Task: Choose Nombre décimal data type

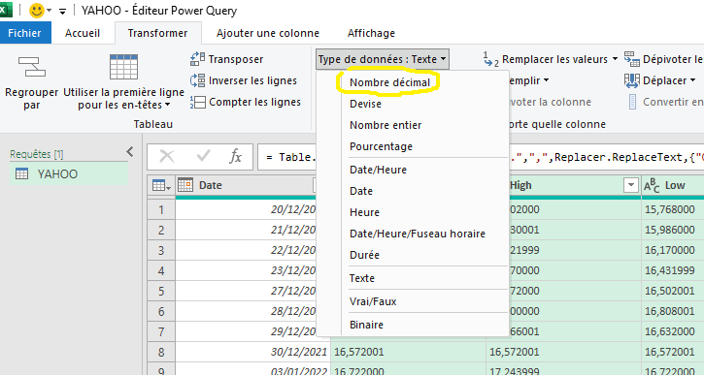Action: click(x=389, y=82)
